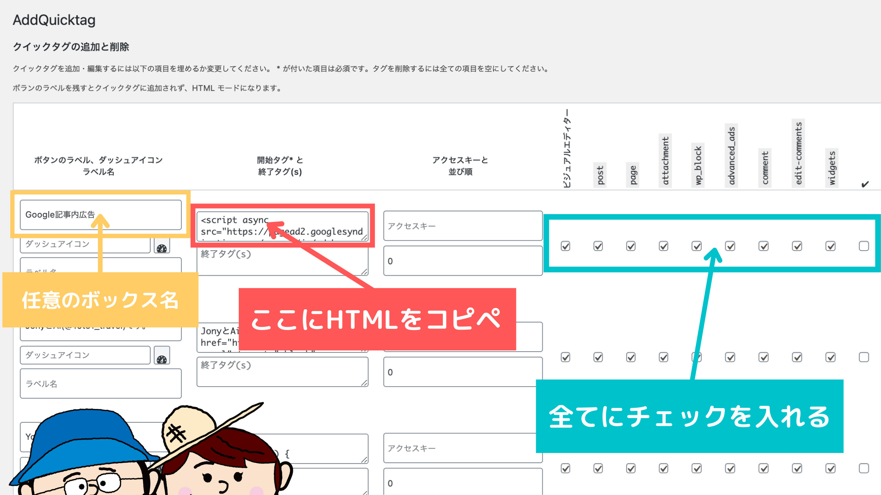Click ダッシュアイコン field in JonyとAi row
Screen dimensions: 881x495
(85, 355)
